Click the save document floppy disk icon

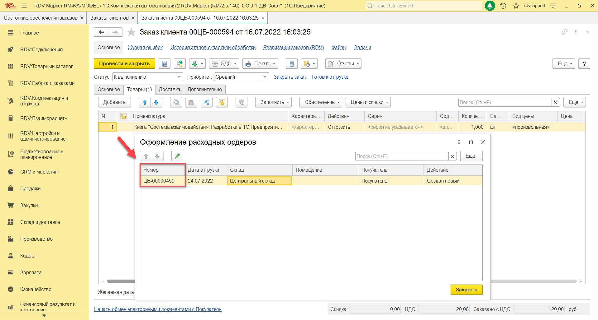pyautogui.click(x=165, y=64)
